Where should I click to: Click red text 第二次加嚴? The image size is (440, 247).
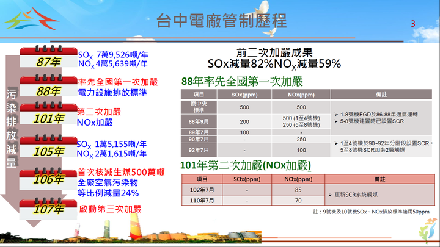(99, 112)
